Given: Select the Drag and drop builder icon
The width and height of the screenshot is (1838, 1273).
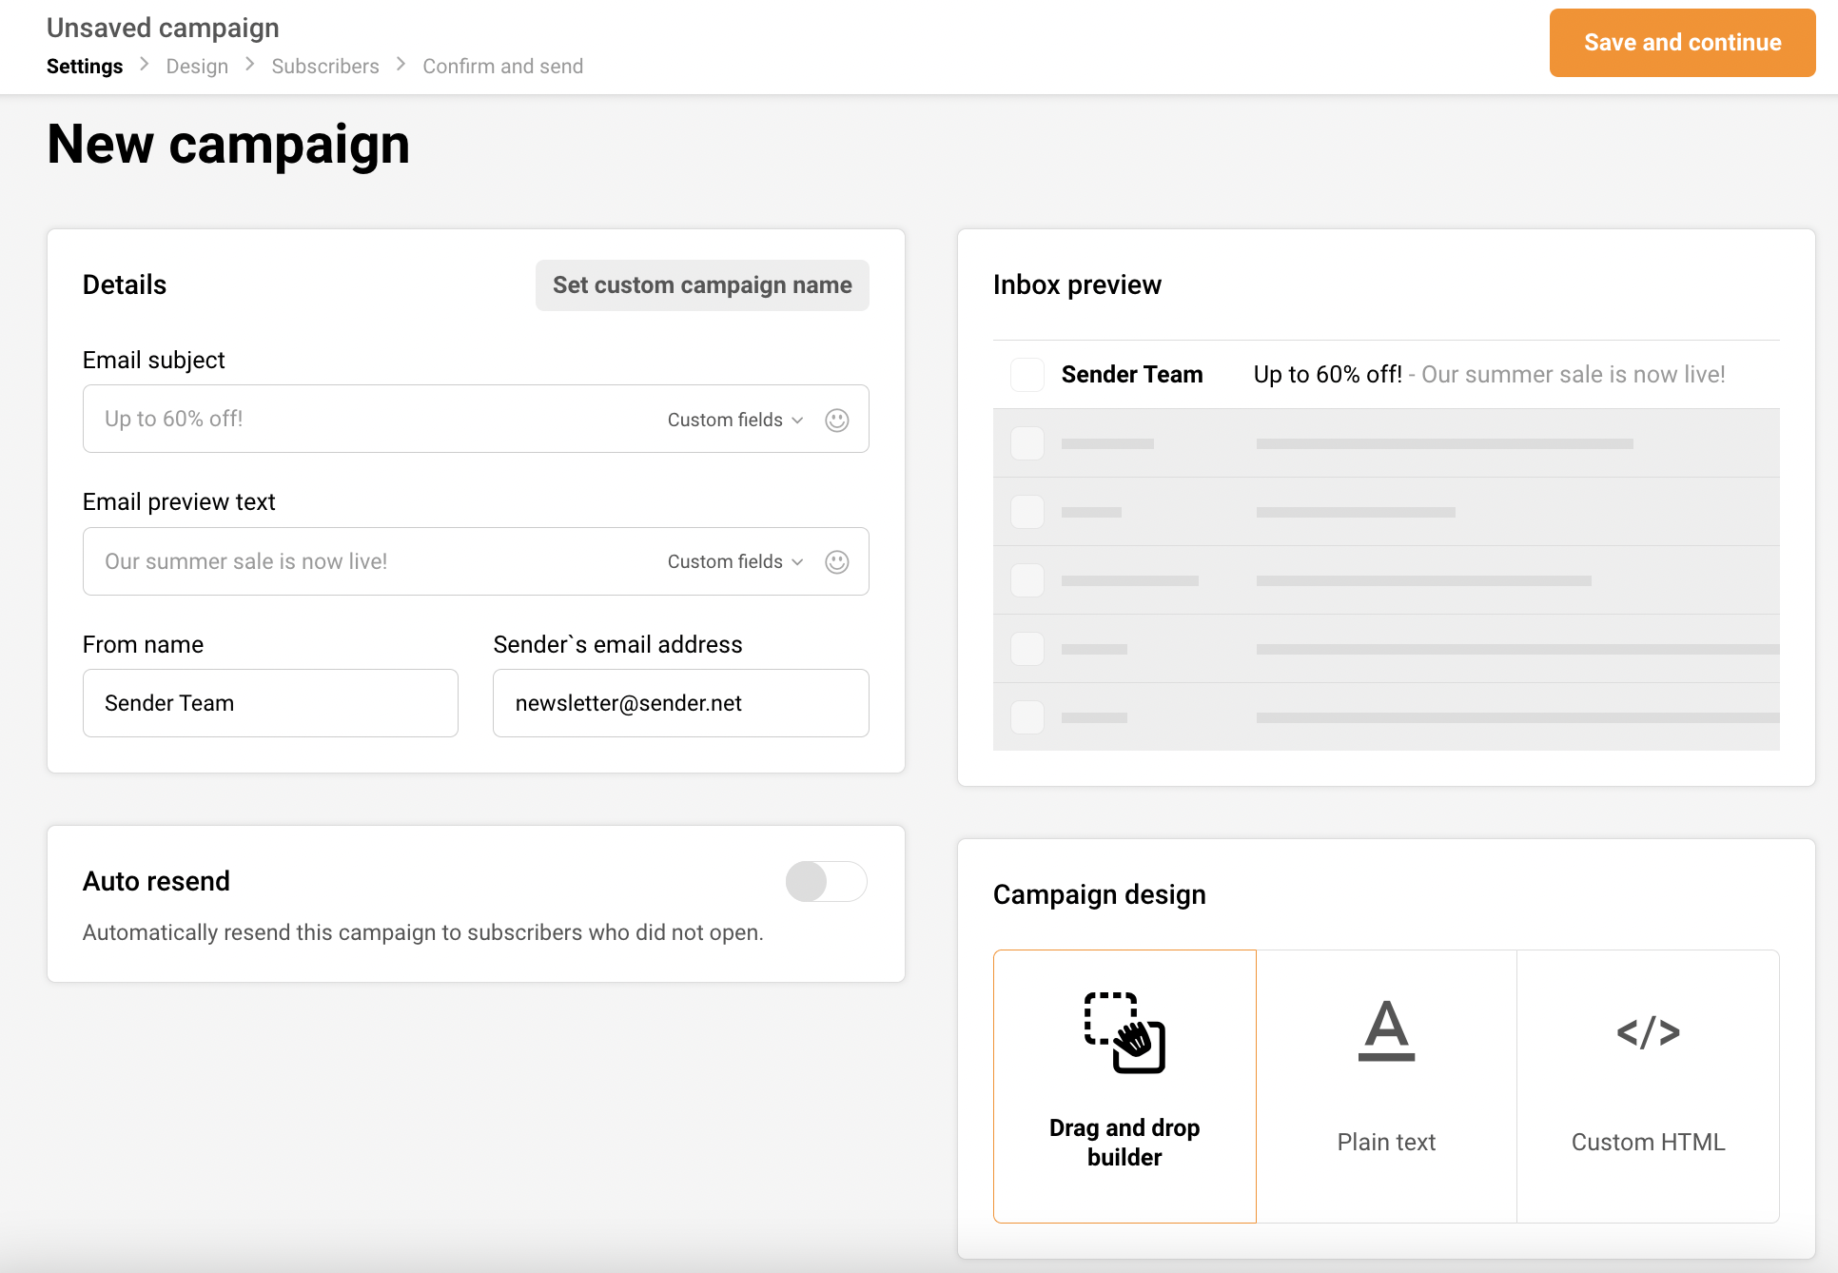Looking at the screenshot, I should (1124, 1032).
